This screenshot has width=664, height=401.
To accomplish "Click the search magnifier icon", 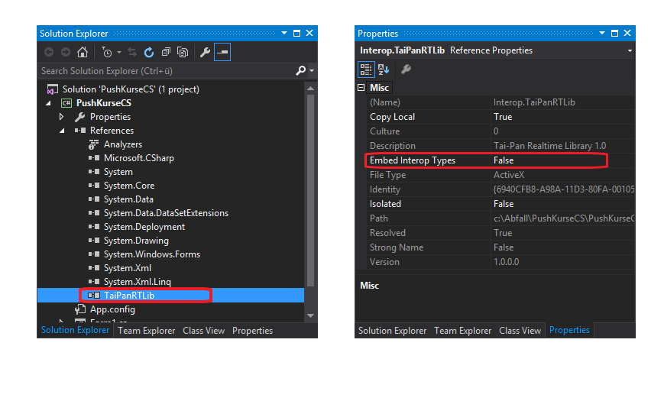I will pyautogui.click(x=300, y=70).
